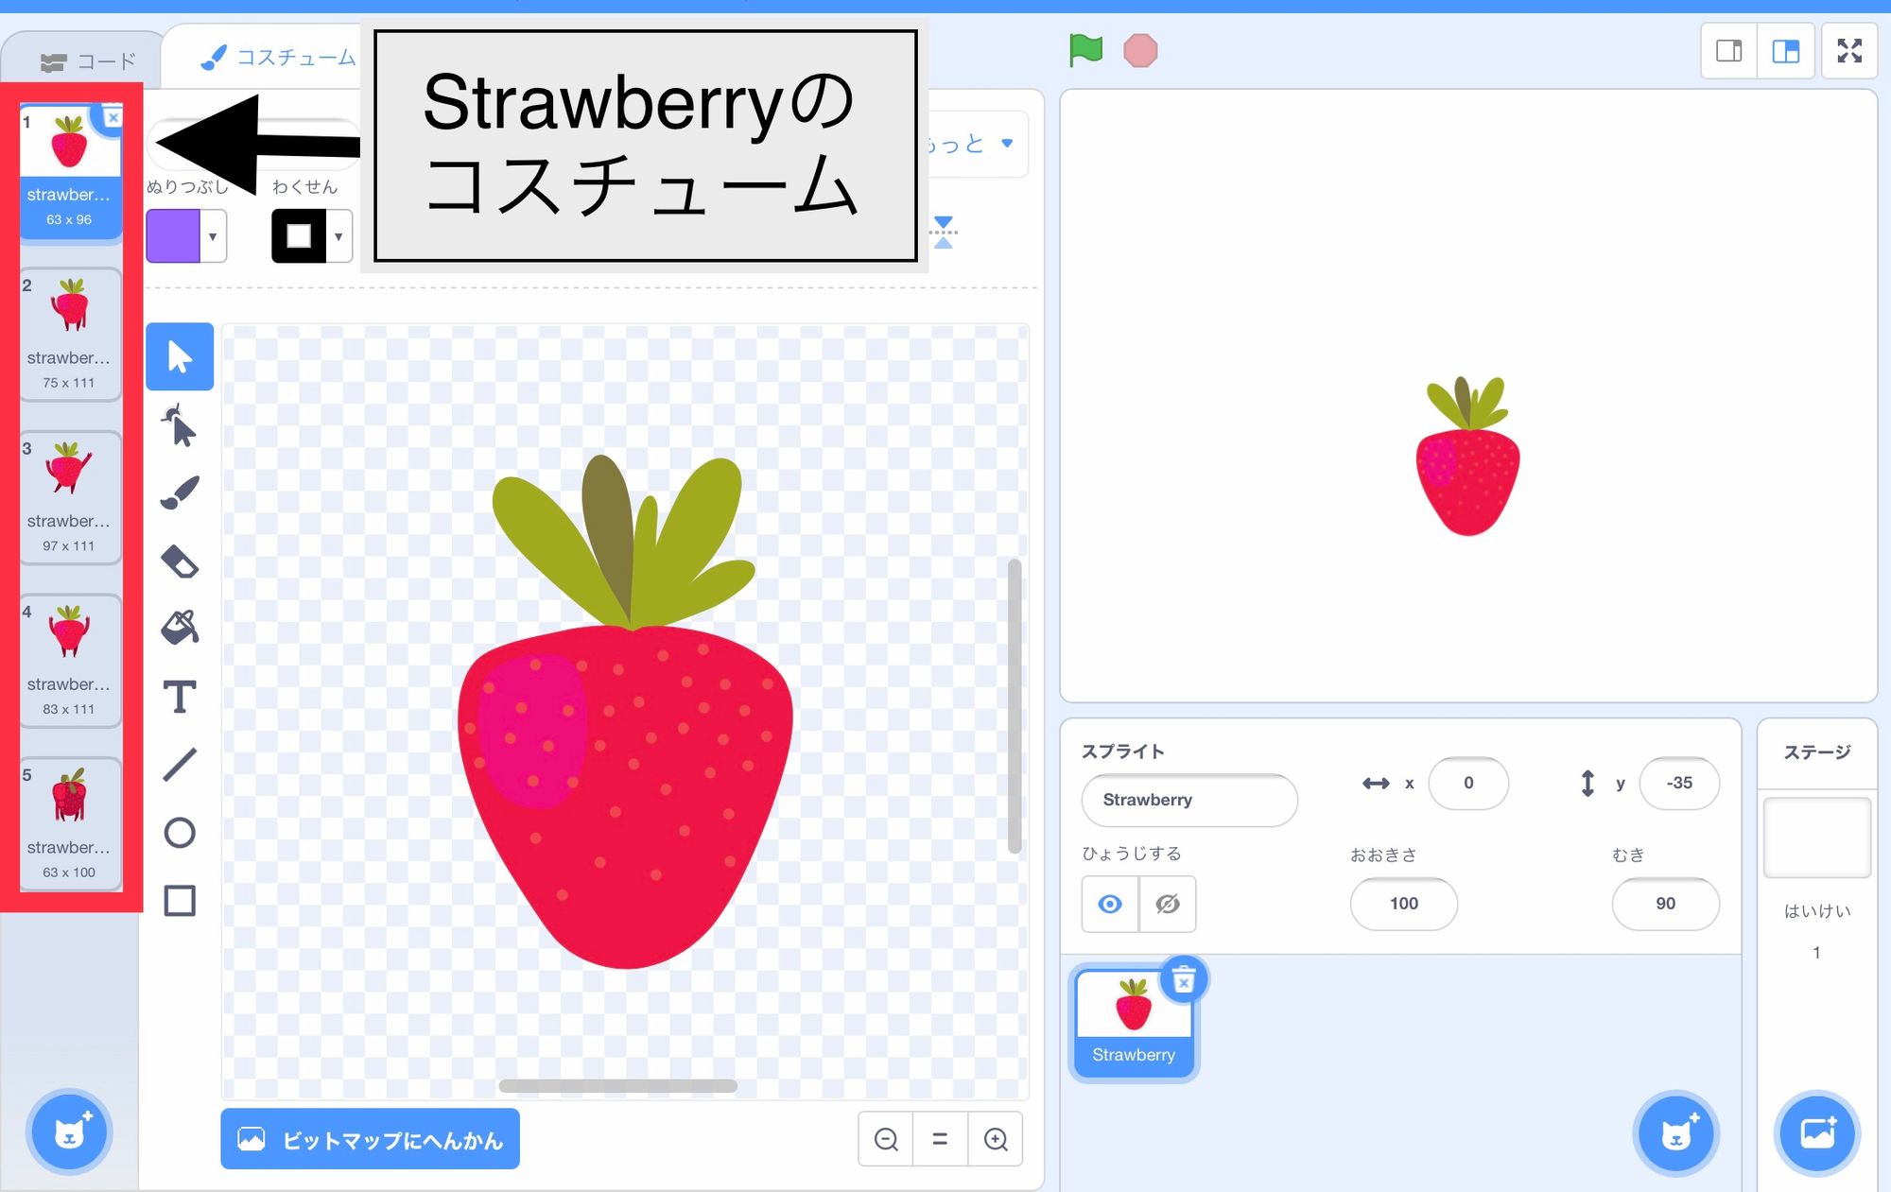Select the arrow selection tool

(x=179, y=357)
